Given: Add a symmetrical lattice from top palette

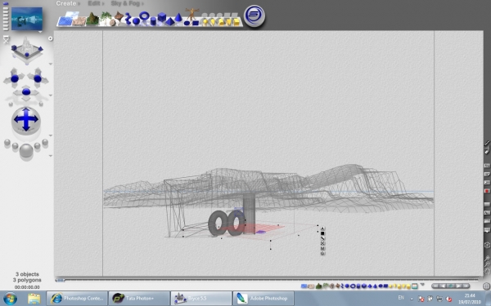Looking at the screenshot, I should point(128,18).
